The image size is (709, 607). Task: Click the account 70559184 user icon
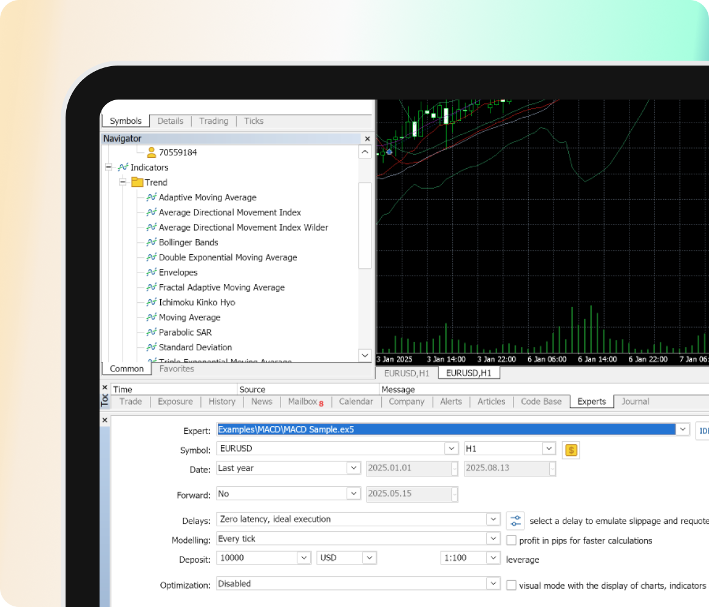151,152
